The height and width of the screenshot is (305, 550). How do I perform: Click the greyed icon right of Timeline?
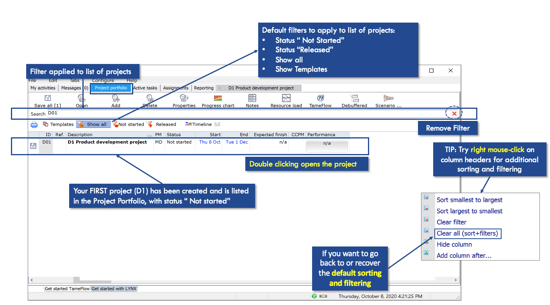(x=218, y=124)
